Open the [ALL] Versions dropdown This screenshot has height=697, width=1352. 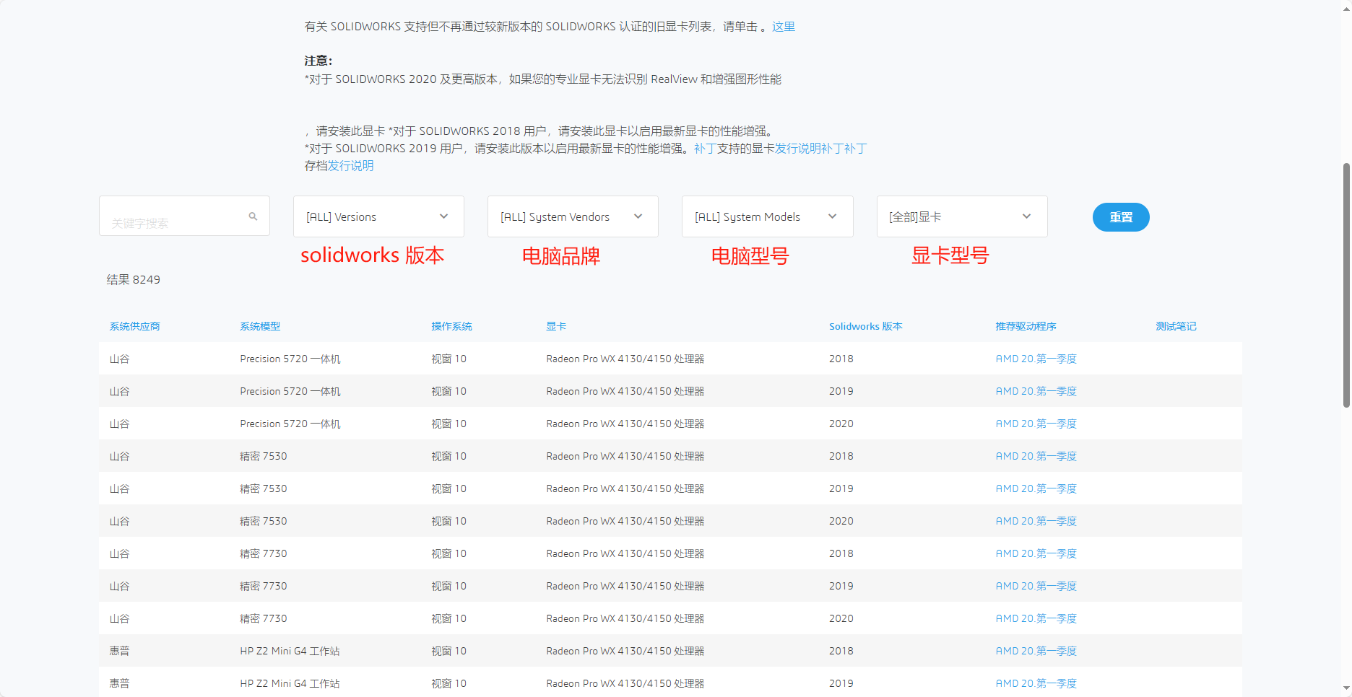click(x=378, y=216)
